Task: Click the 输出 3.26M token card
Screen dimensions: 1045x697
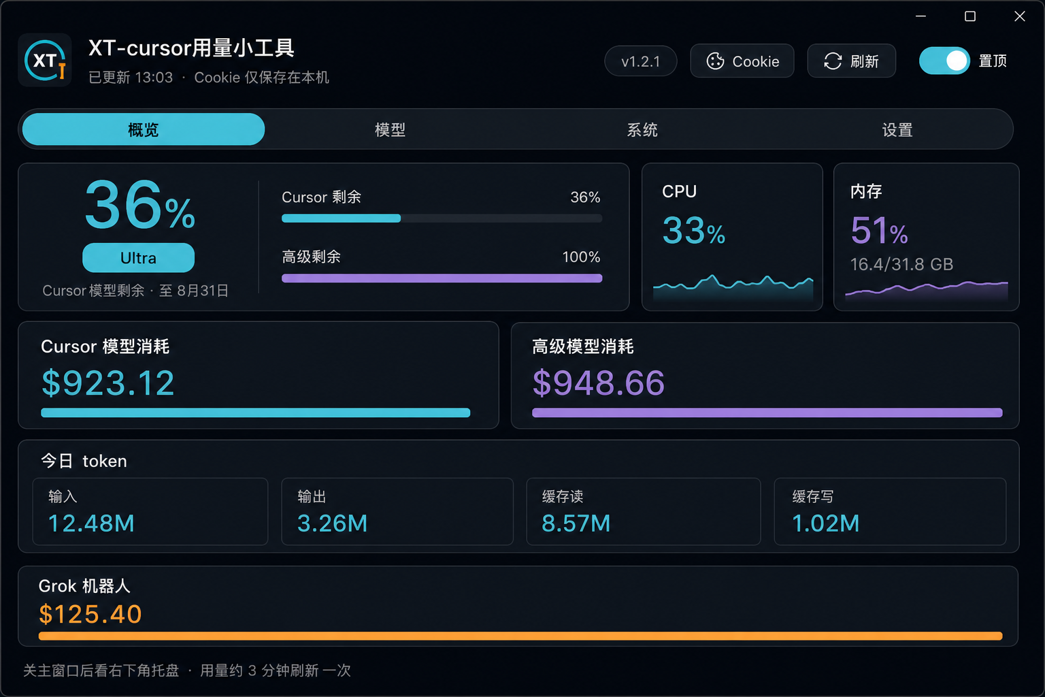Action: (x=397, y=511)
